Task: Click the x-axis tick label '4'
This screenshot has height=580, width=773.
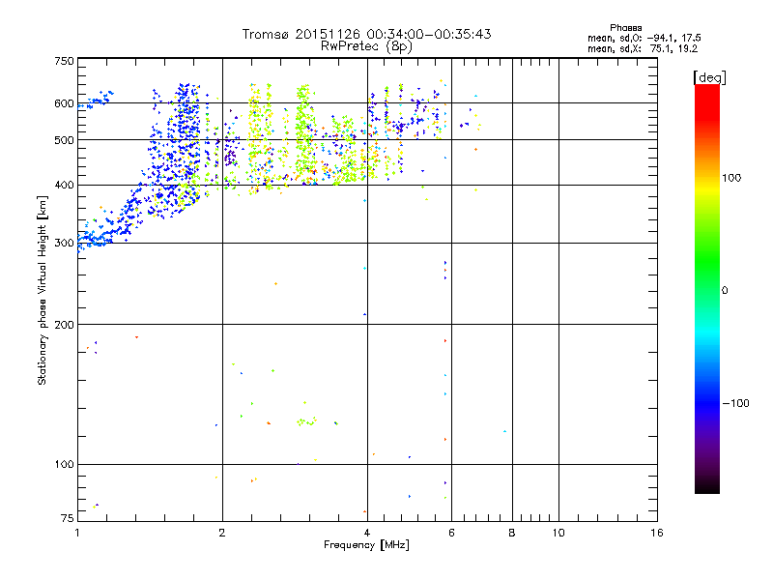Action: coord(367,533)
